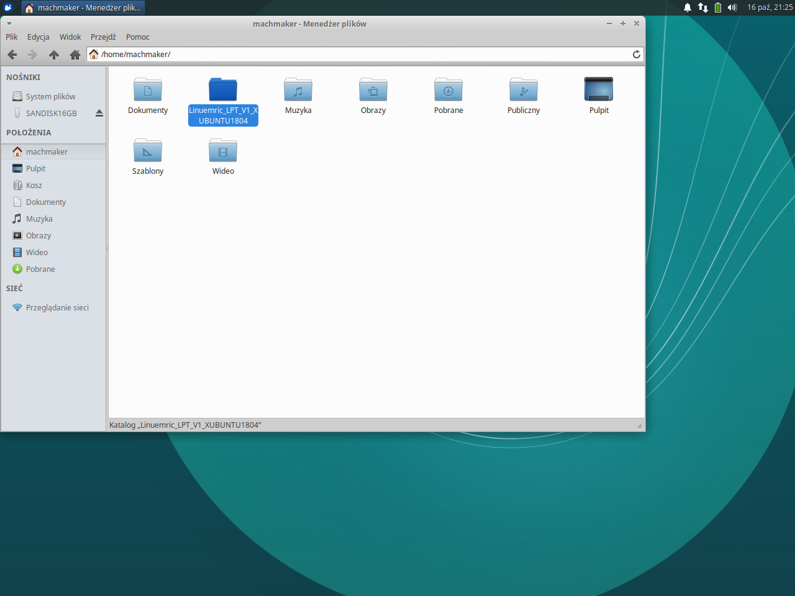Click the path location input field
795x596 pixels.
pyautogui.click(x=360, y=55)
